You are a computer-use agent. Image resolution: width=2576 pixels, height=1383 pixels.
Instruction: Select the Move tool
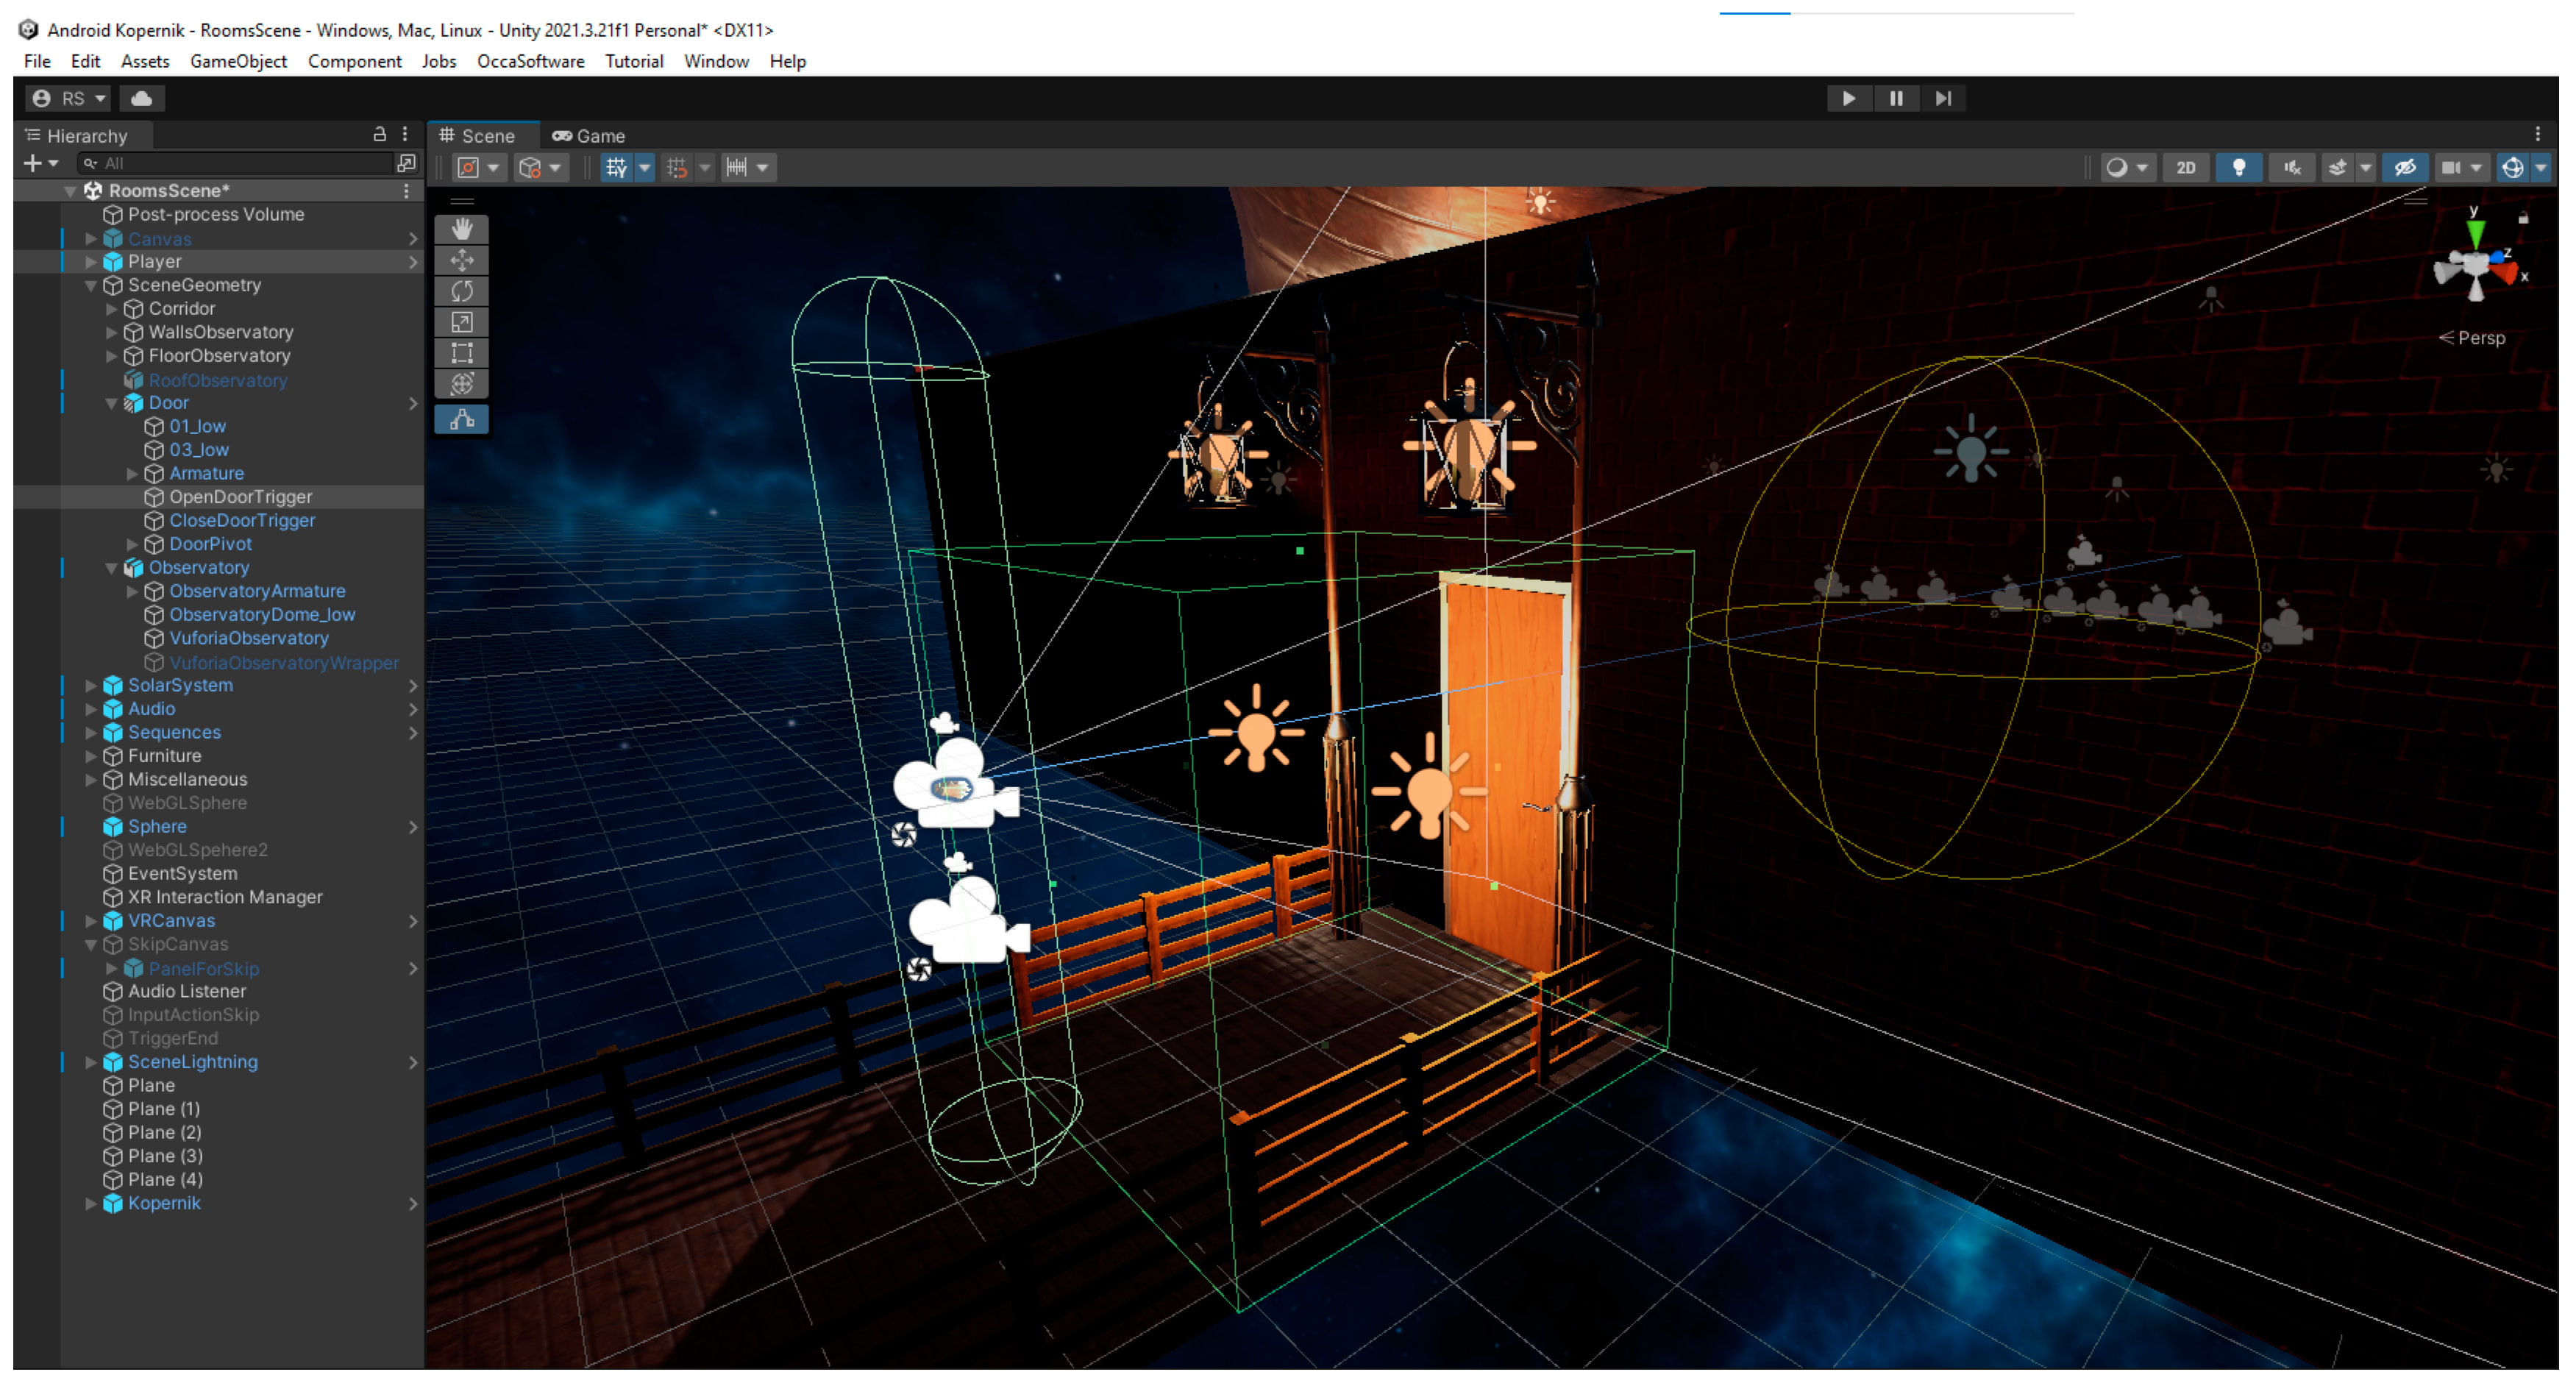[x=462, y=260]
